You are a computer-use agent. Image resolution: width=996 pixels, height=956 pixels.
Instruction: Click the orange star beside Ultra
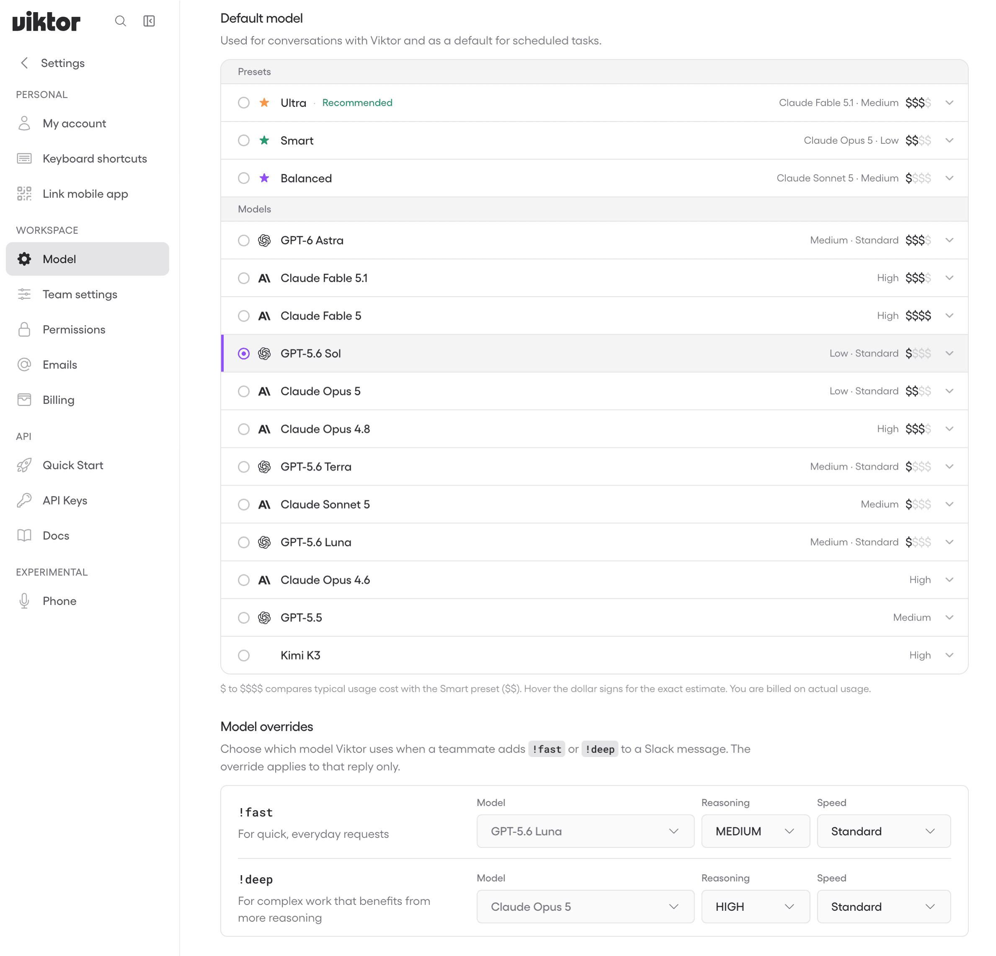[264, 103]
